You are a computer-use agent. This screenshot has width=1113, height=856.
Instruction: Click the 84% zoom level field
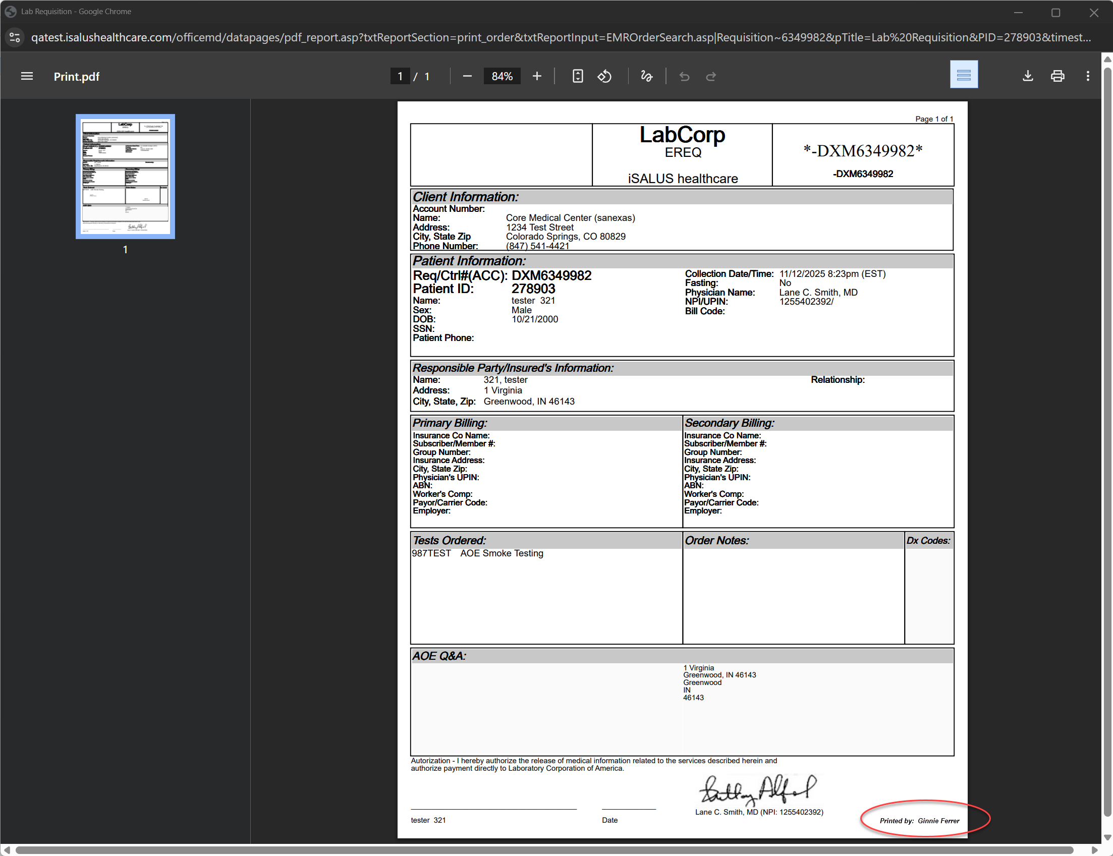502,77
